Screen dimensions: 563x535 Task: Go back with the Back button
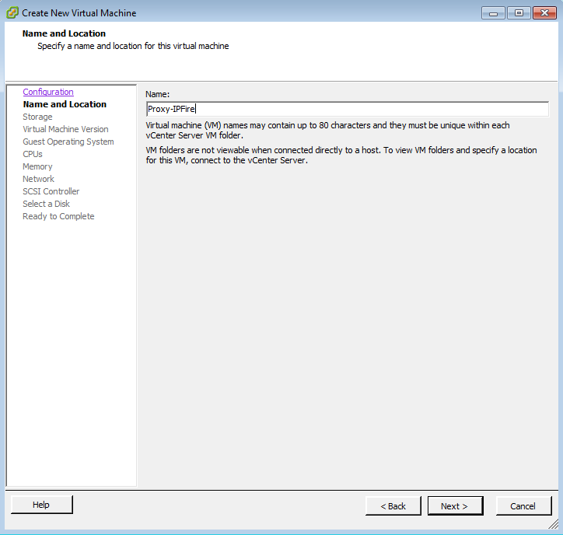coord(393,506)
